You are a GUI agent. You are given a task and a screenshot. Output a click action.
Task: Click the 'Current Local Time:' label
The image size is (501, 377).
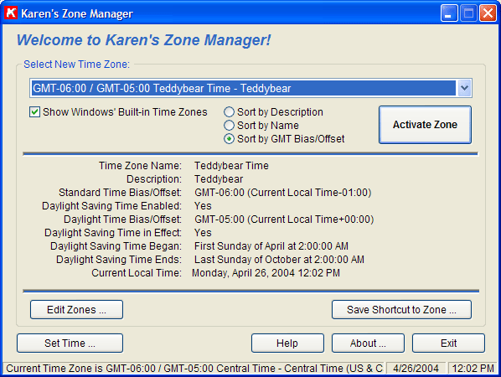pyautogui.click(x=137, y=273)
